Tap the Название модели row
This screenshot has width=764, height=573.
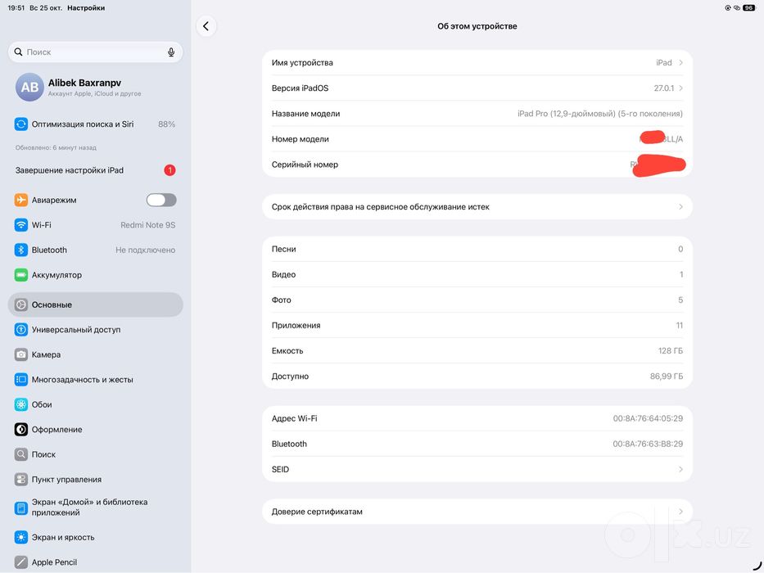tap(477, 114)
